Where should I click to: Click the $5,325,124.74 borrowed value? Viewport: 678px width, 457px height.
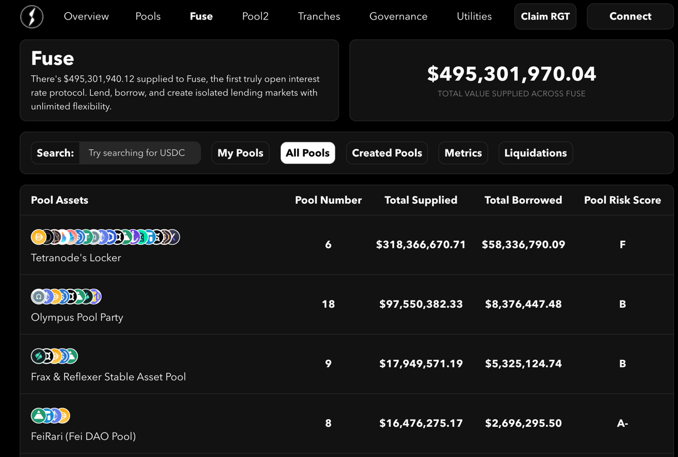pos(523,364)
